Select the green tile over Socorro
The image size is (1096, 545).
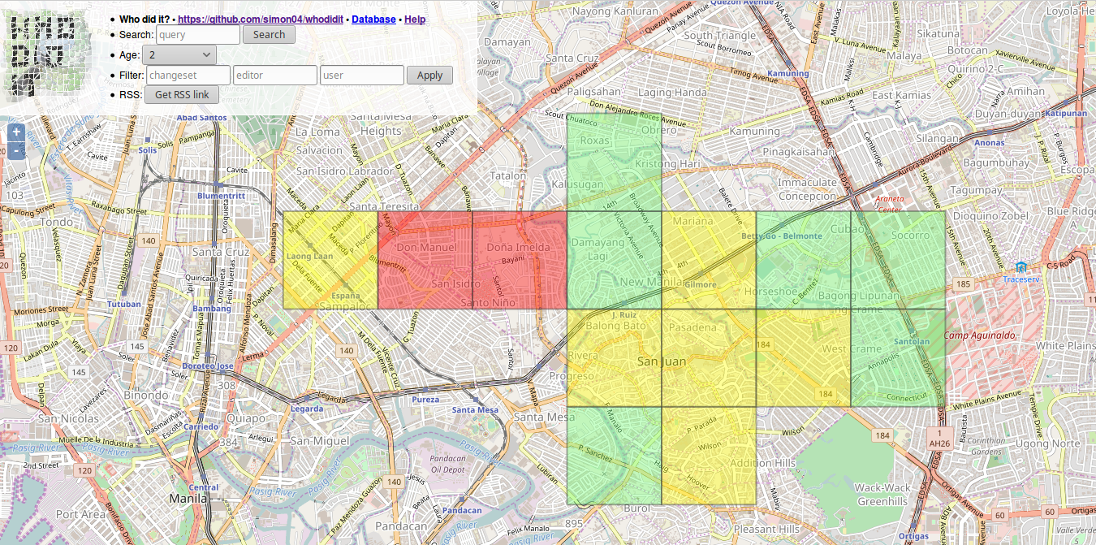[898, 260]
